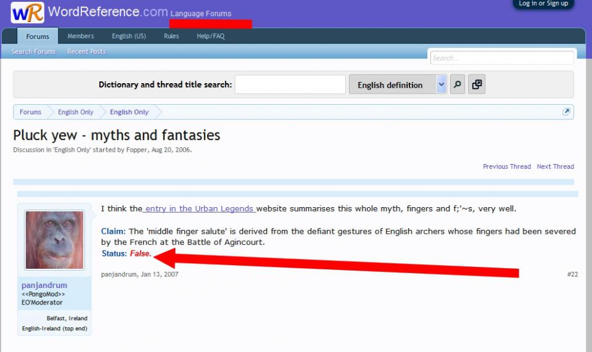The image size is (592, 352).
Task: Open the entry in the Urban Legends link
Action: 200,209
